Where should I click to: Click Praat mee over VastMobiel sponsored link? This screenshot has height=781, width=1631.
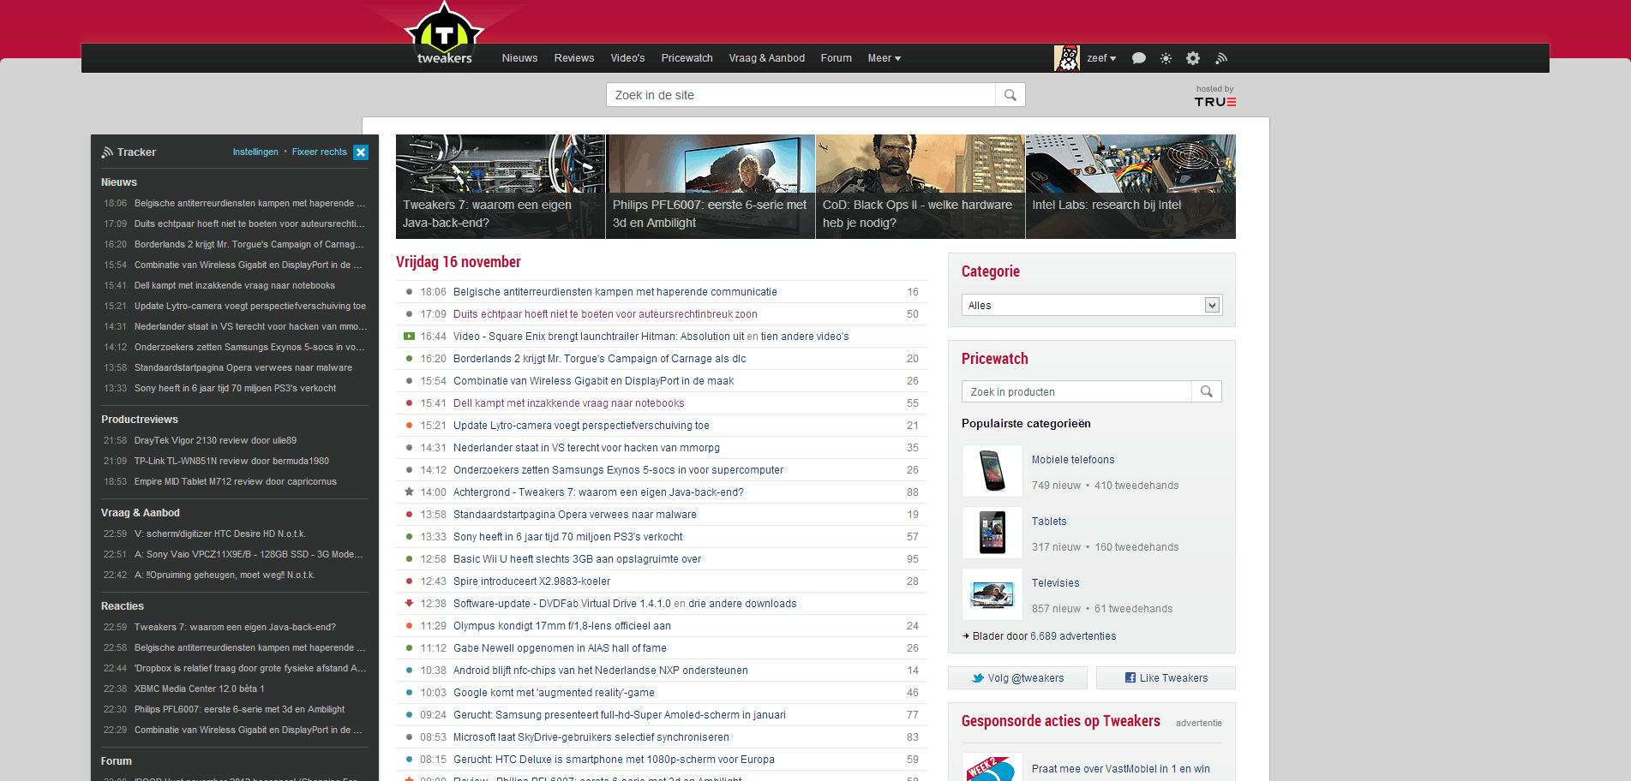tap(1121, 769)
